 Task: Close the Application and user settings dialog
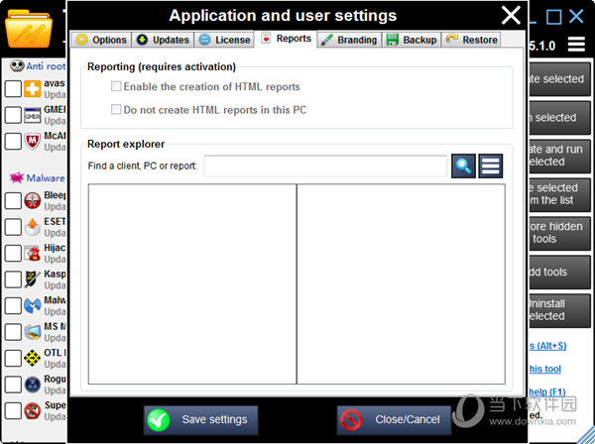pos(511,16)
